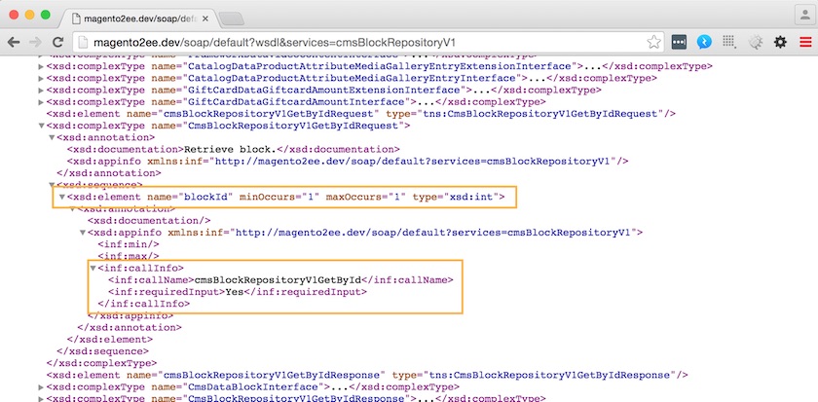Collapse the inf:callInfo node
818x402 pixels.
(x=94, y=268)
